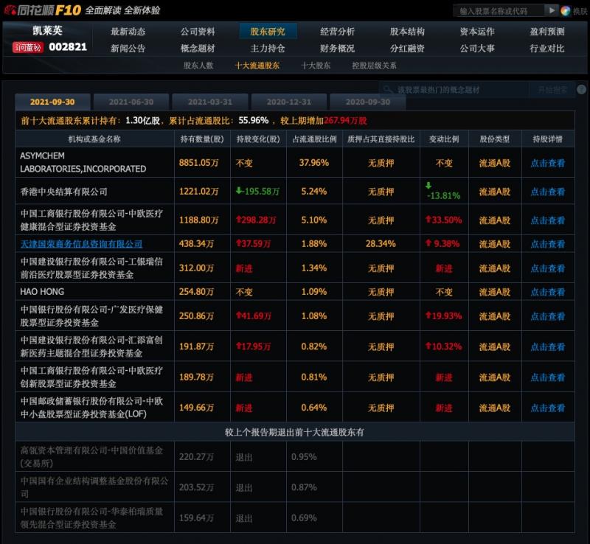This screenshot has width=590, height=544.
Task: Focus the stock name or code input
Action: tap(499, 11)
